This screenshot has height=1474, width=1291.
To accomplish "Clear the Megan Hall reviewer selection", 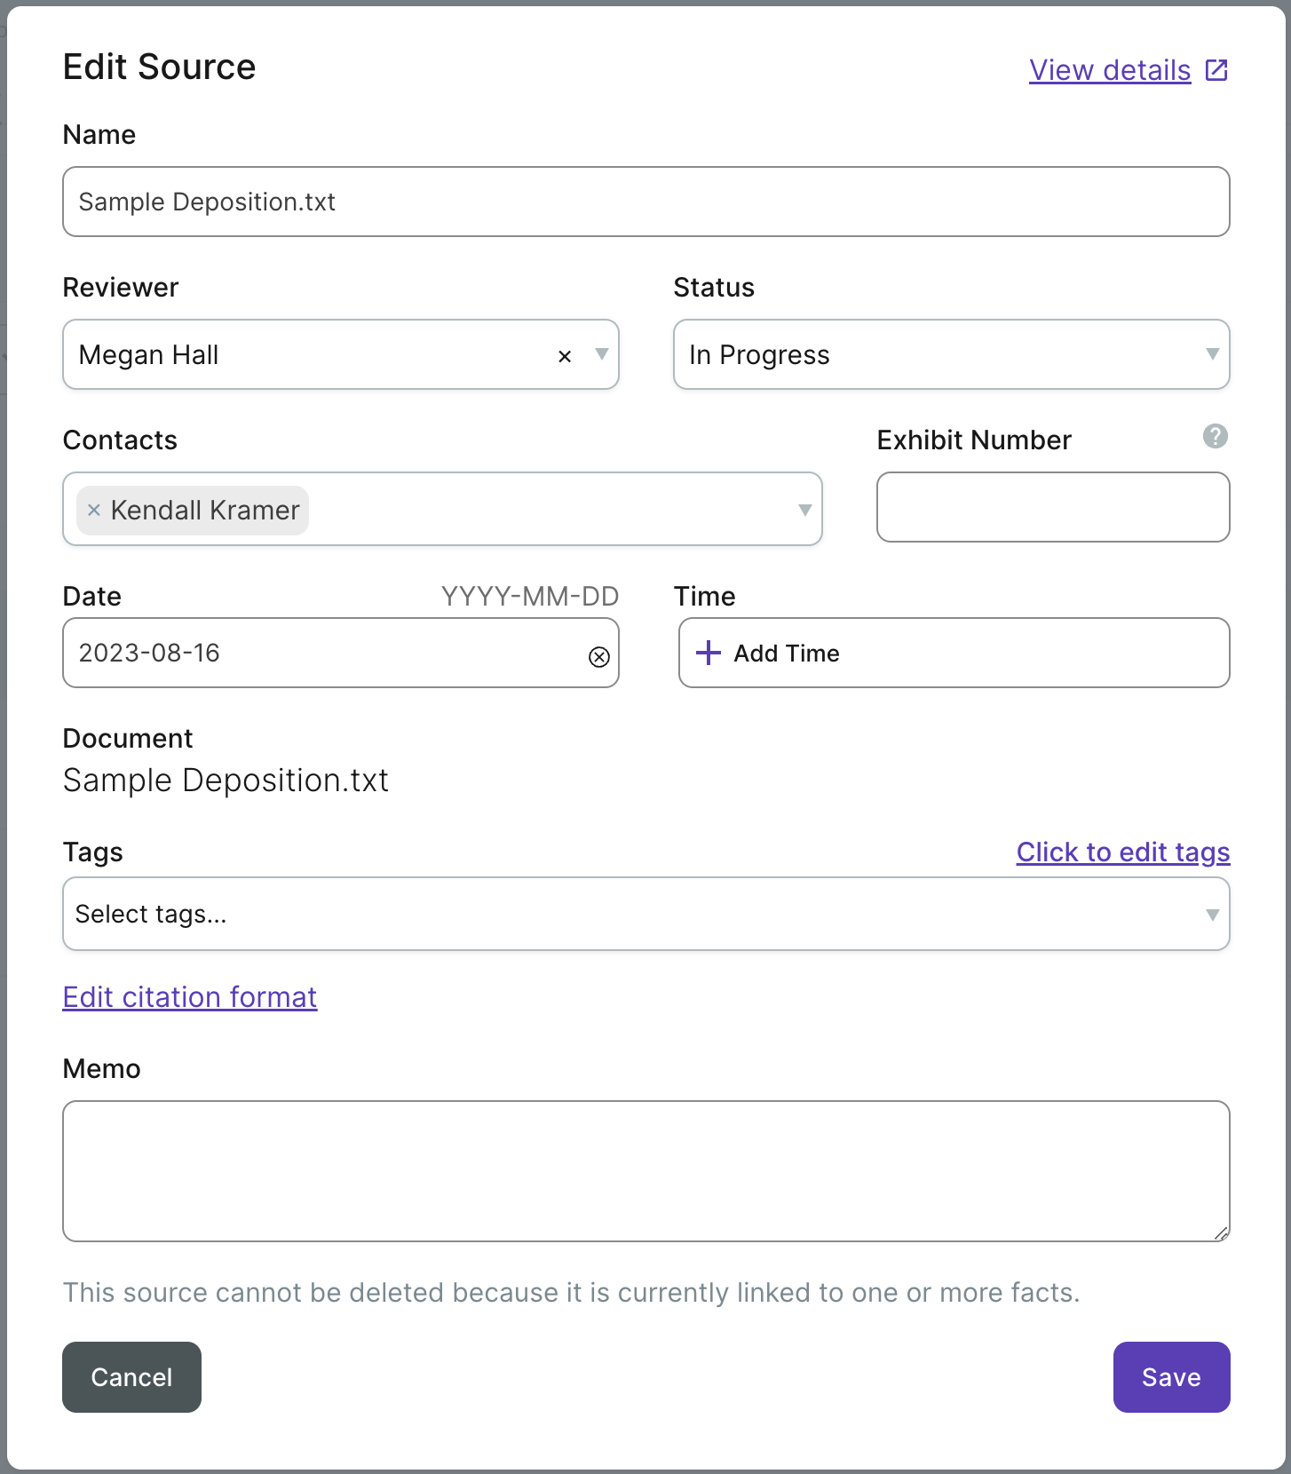I will coord(565,356).
